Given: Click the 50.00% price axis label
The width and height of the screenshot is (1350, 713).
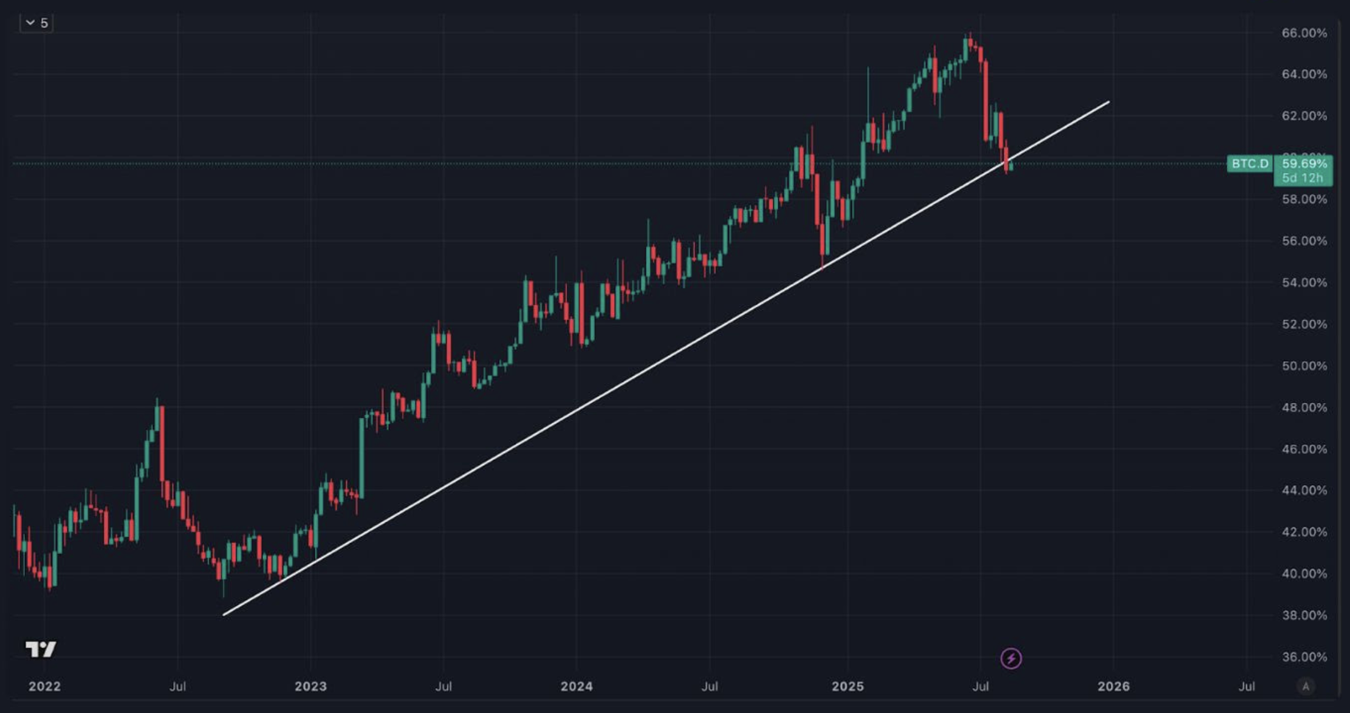Looking at the screenshot, I should pos(1304,366).
